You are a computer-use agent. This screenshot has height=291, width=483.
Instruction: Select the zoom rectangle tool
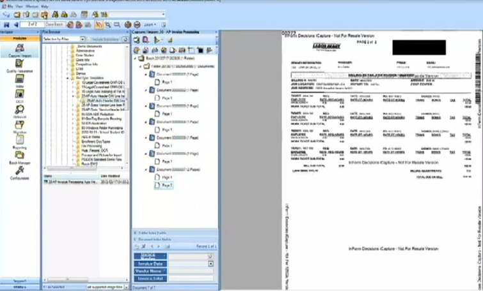tap(117, 25)
